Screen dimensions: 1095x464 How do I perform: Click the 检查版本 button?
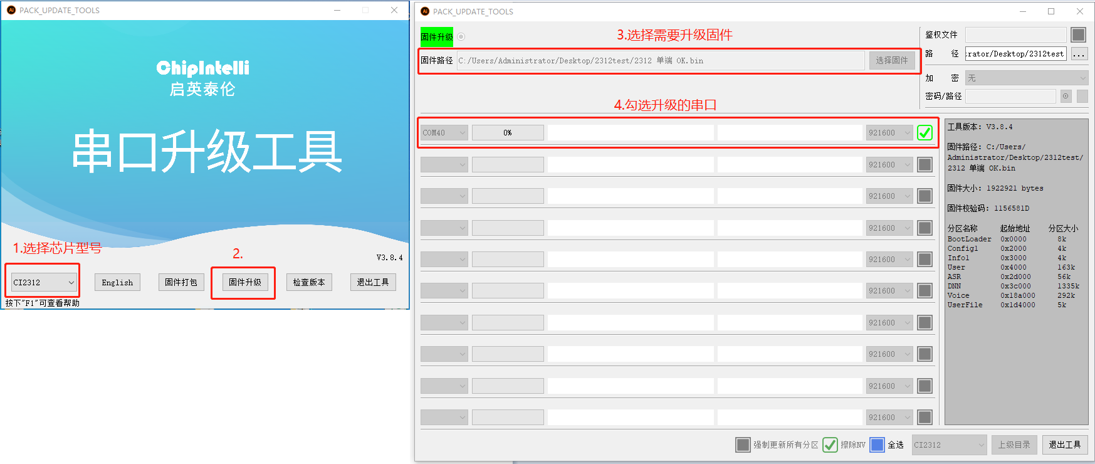point(309,282)
